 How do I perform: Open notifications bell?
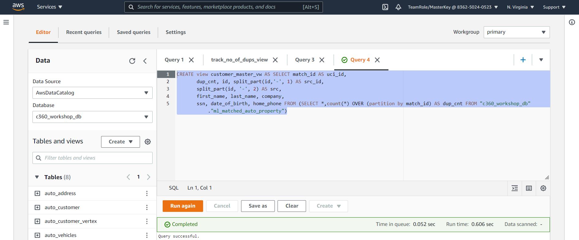[x=398, y=7]
